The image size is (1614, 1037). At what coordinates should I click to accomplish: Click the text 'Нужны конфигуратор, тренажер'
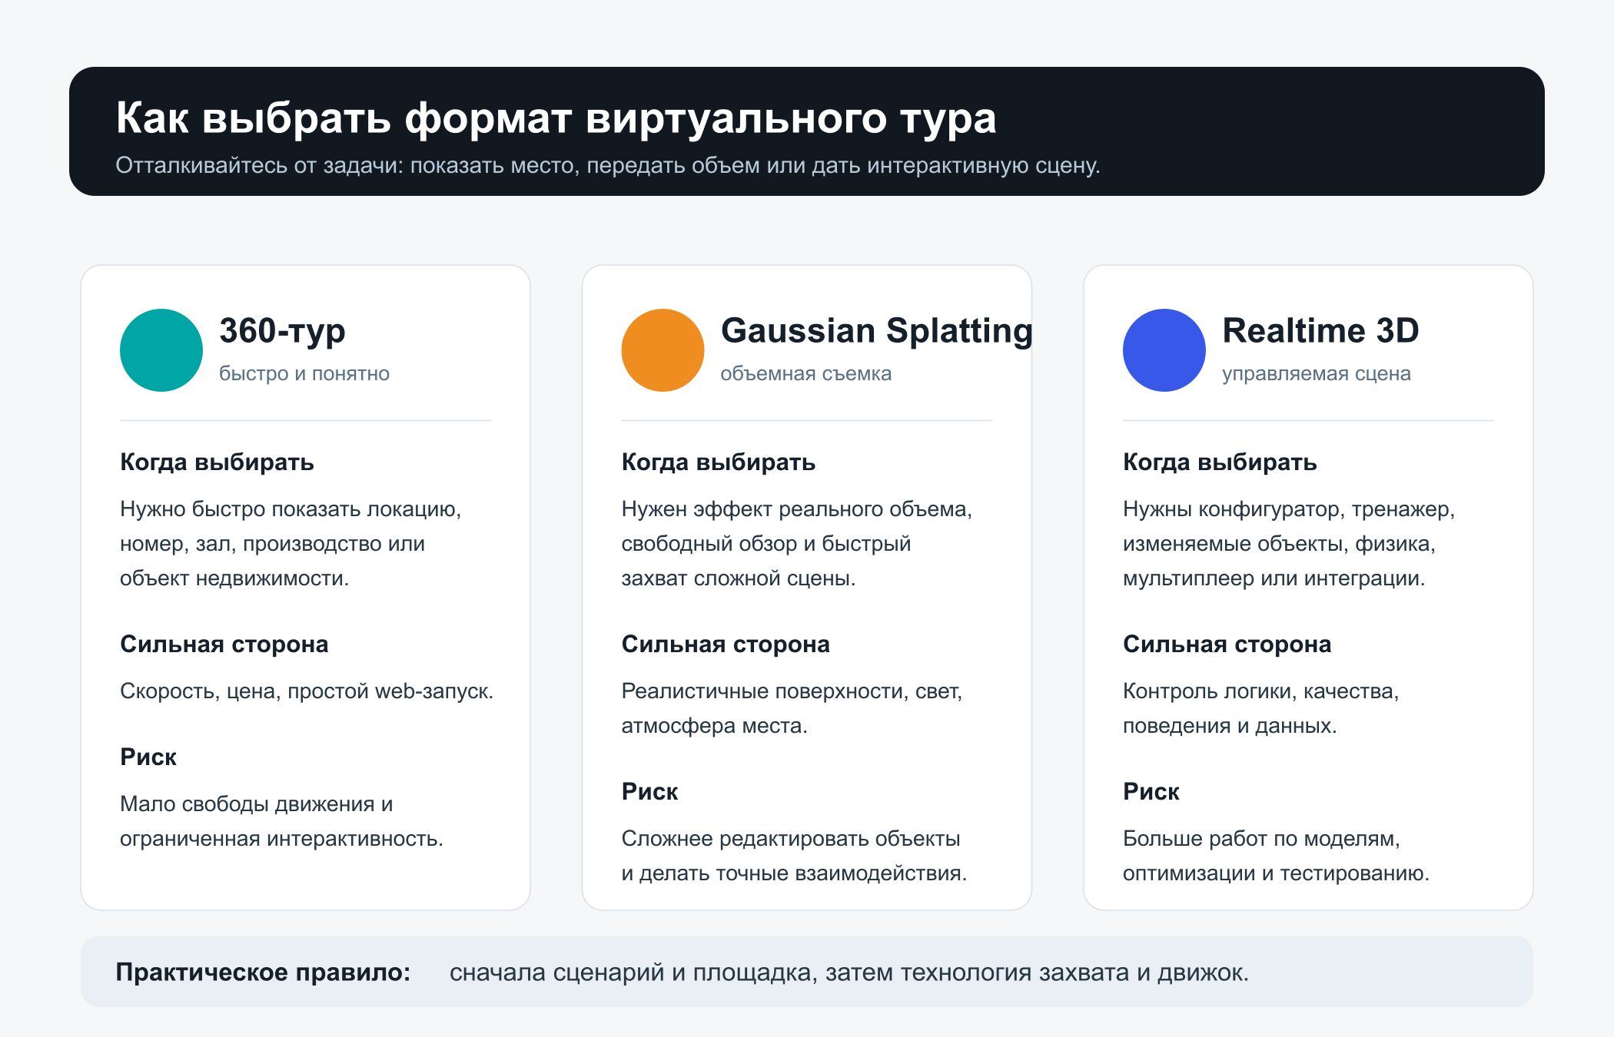click(1288, 509)
